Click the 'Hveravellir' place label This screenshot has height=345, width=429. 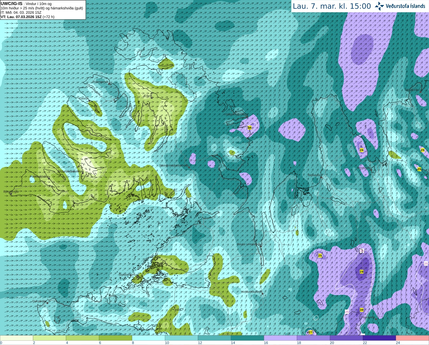coord(368,317)
